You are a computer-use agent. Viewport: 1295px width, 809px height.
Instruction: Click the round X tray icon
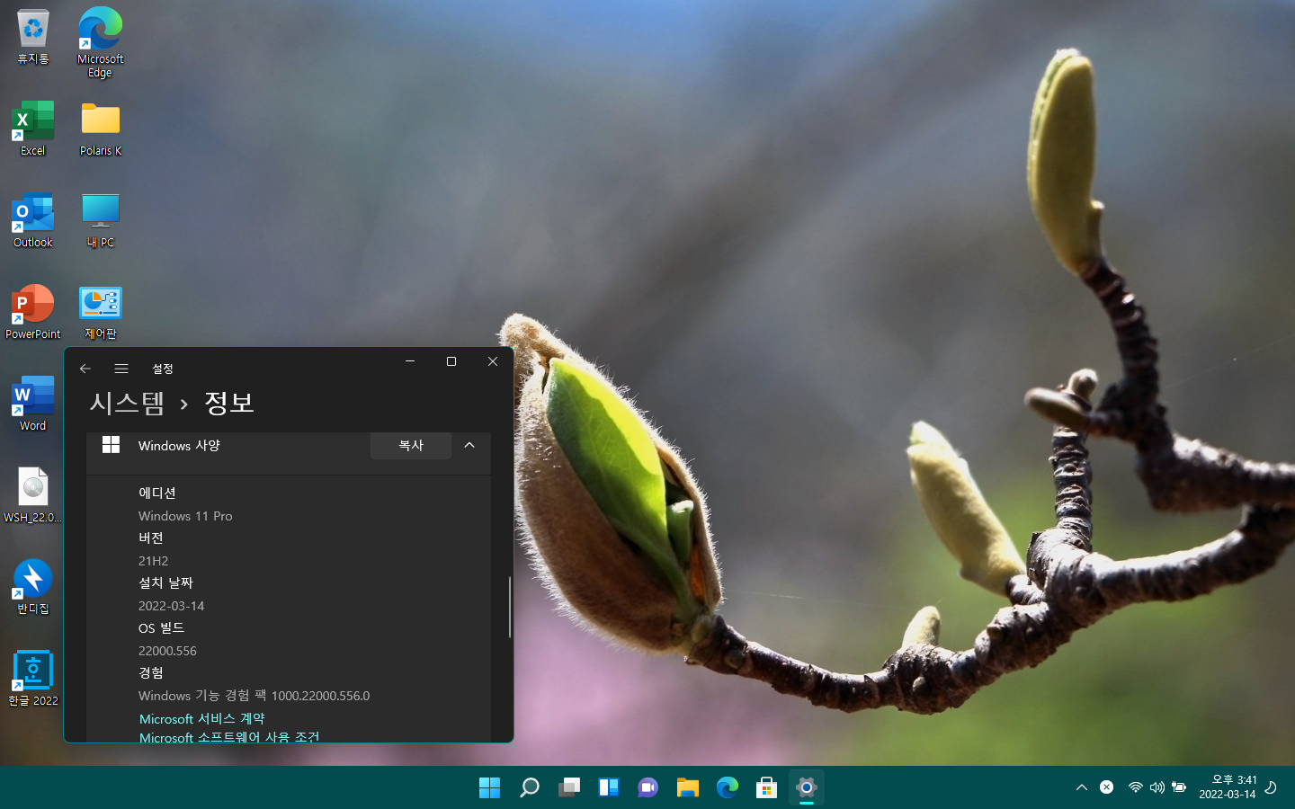(1107, 787)
